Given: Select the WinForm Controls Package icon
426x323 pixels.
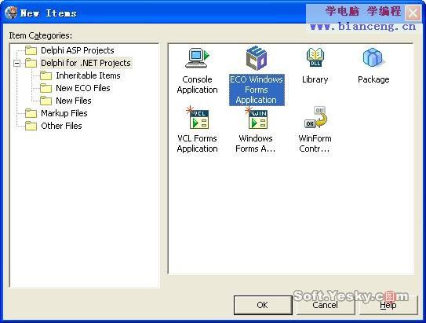Looking at the screenshot, I should coord(315,118).
